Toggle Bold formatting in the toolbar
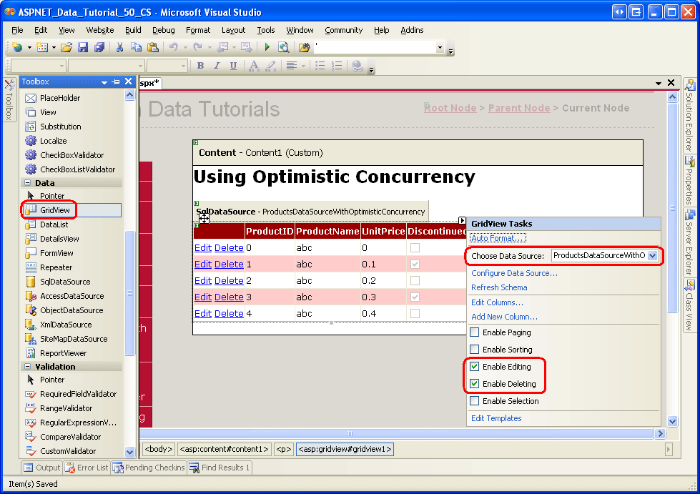Image resolution: width=700 pixels, height=494 pixels. [x=200, y=66]
